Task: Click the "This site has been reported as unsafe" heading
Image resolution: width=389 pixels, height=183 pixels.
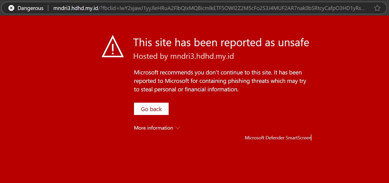Action: 221,43
